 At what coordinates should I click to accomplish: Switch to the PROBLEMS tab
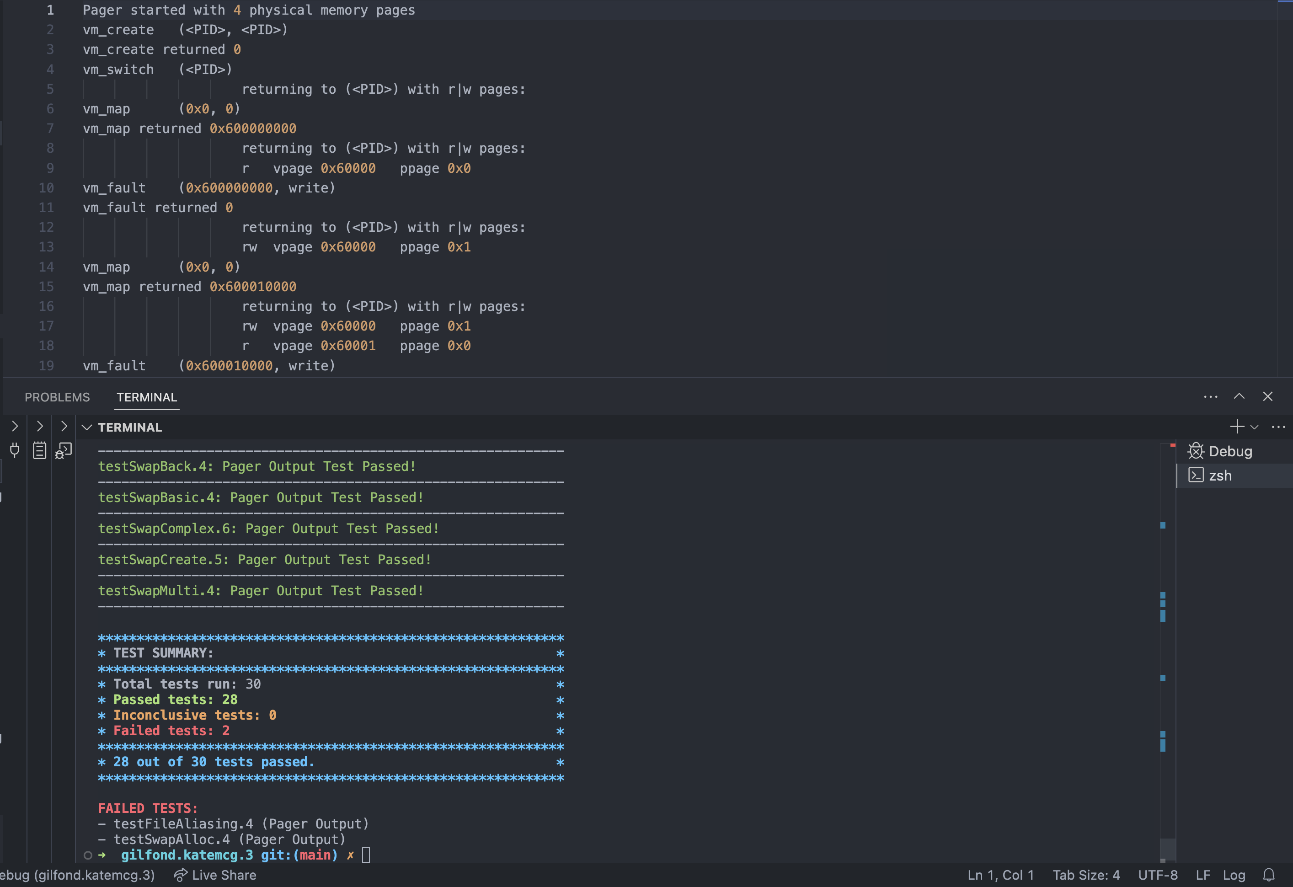point(57,397)
